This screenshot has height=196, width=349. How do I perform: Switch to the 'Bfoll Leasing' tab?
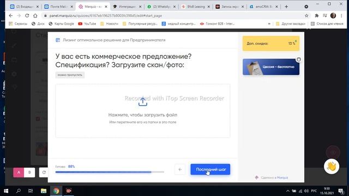196,7
